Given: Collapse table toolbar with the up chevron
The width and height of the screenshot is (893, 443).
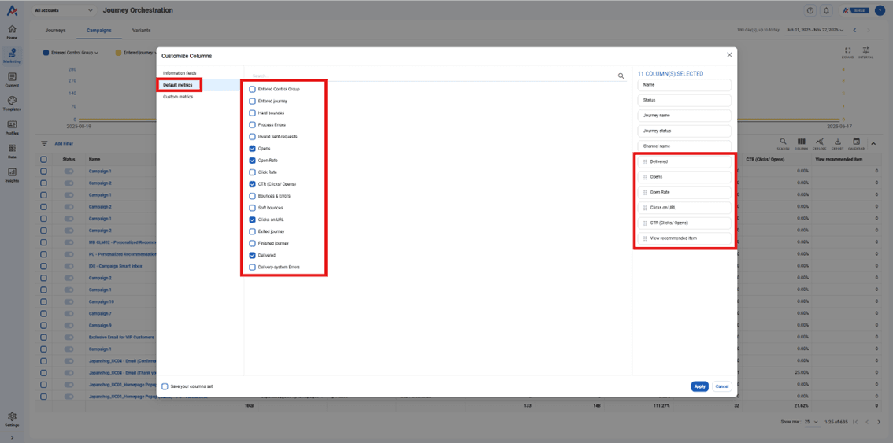Looking at the screenshot, I should [874, 143].
